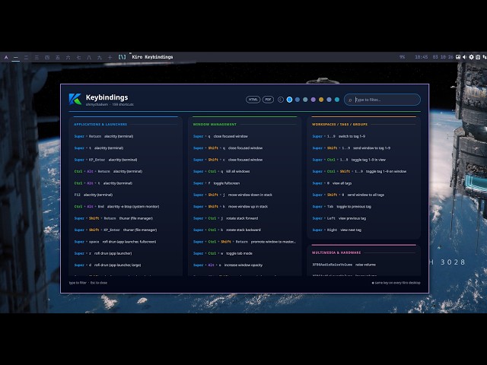
Task: Switch to workspace tag 四
Action: [x=47, y=58]
